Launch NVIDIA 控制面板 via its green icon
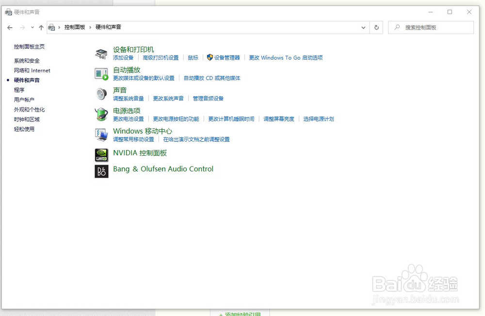This screenshot has height=316, width=485. pyautogui.click(x=101, y=154)
